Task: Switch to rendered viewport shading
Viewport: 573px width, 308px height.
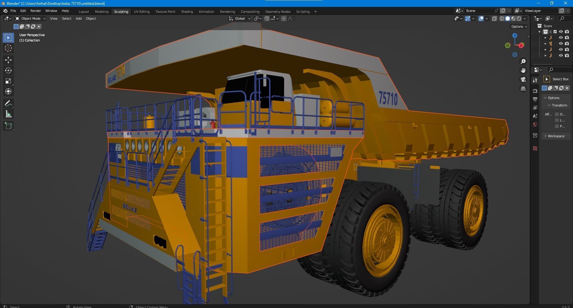Action: click(x=519, y=19)
